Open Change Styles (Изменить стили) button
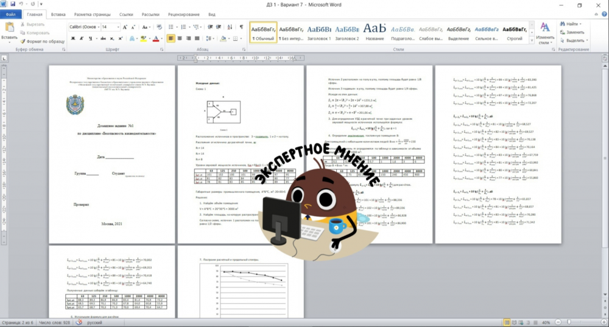The width and height of the screenshot is (609, 327). click(545, 34)
